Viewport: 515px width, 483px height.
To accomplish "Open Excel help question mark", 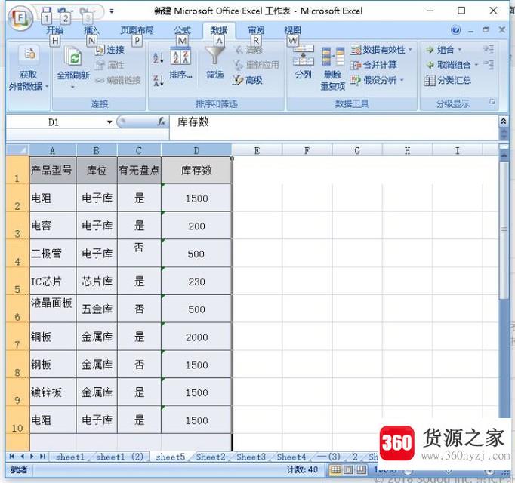I will (456, 30).
